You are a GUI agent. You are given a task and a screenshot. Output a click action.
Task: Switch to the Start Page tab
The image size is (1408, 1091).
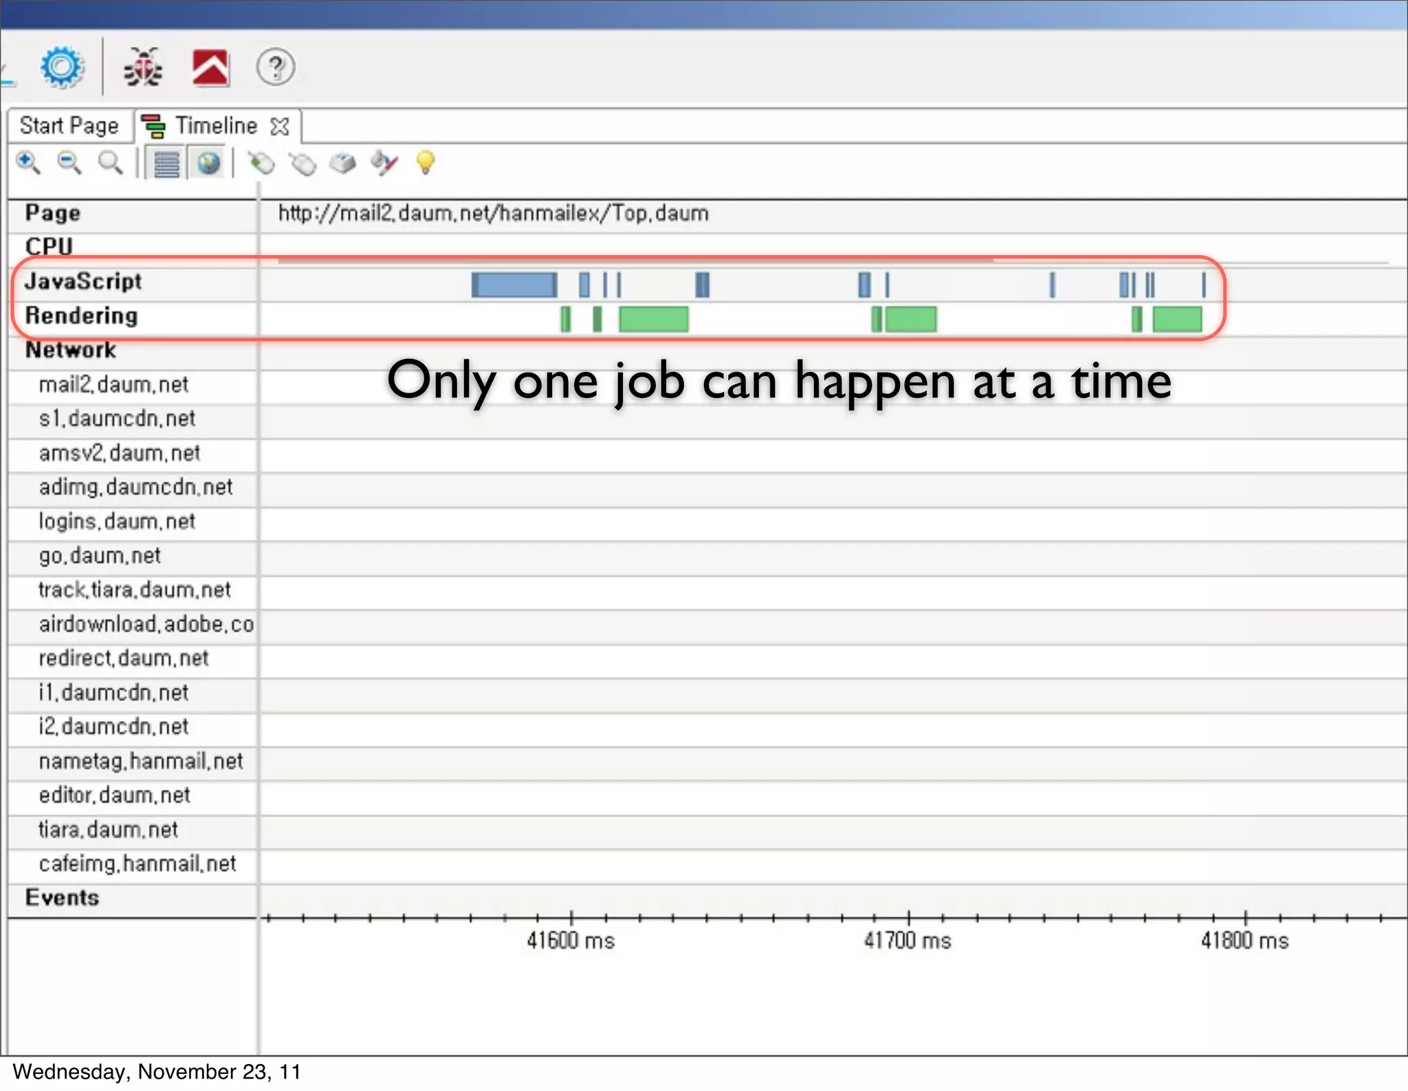[69, 126]
